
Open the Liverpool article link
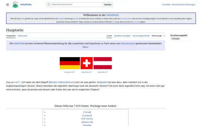87,116
